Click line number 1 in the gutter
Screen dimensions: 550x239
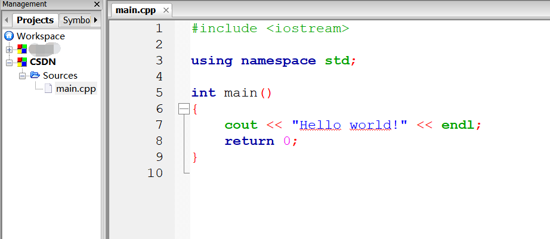pyautogui.click(x=159, y=29)
